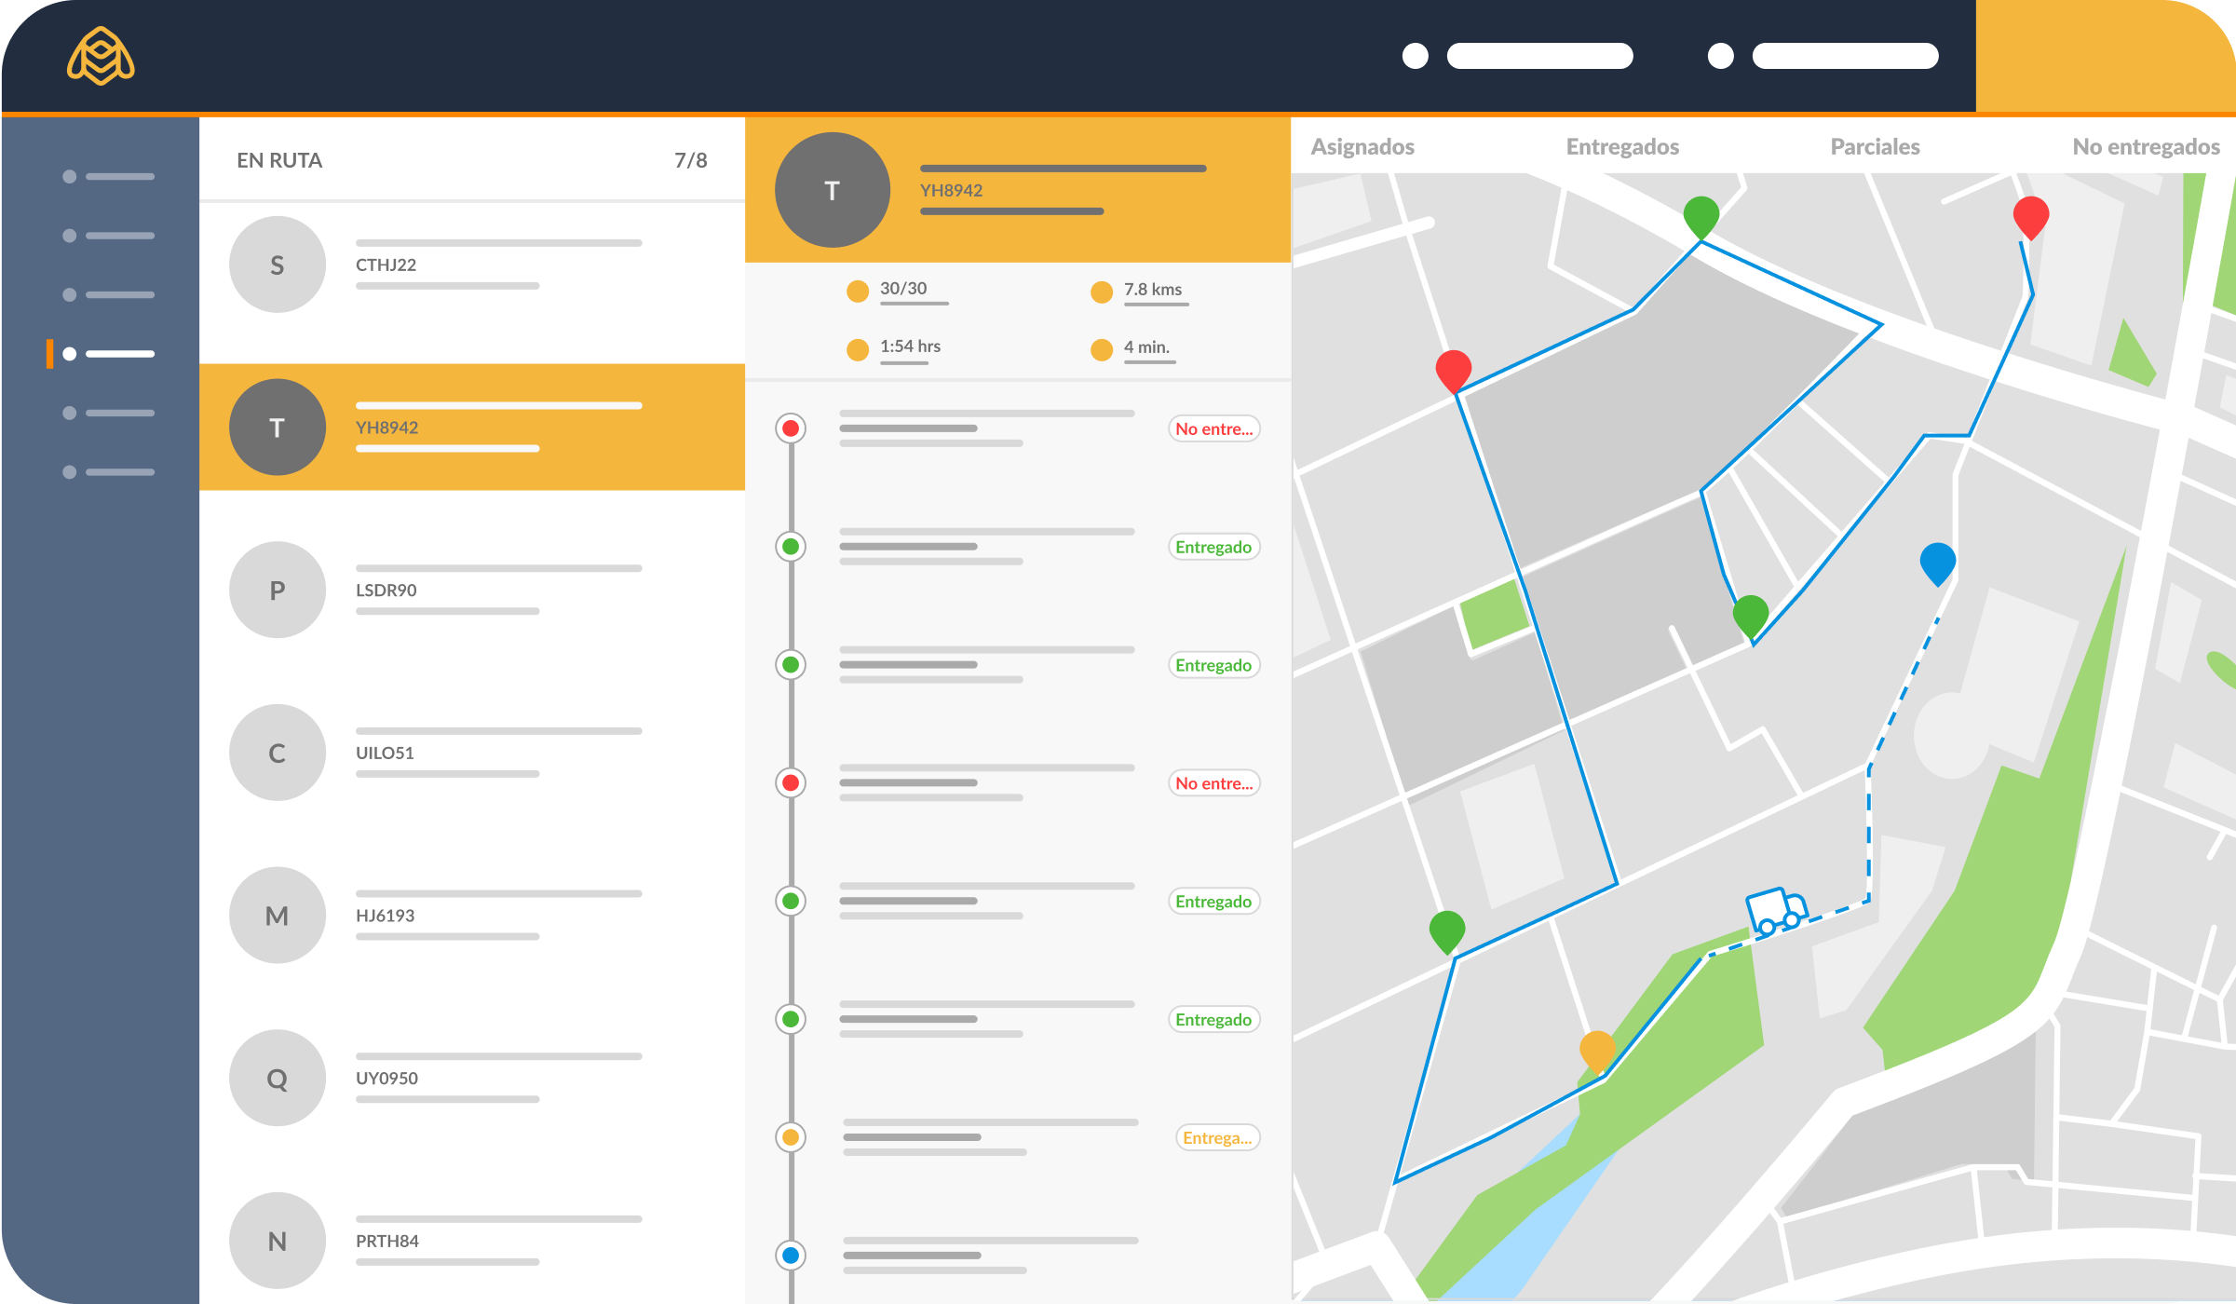The width and height of the screenshot is (2236, 1304).
Task: Open the fifth sidebar menu item
Action: 108,413
